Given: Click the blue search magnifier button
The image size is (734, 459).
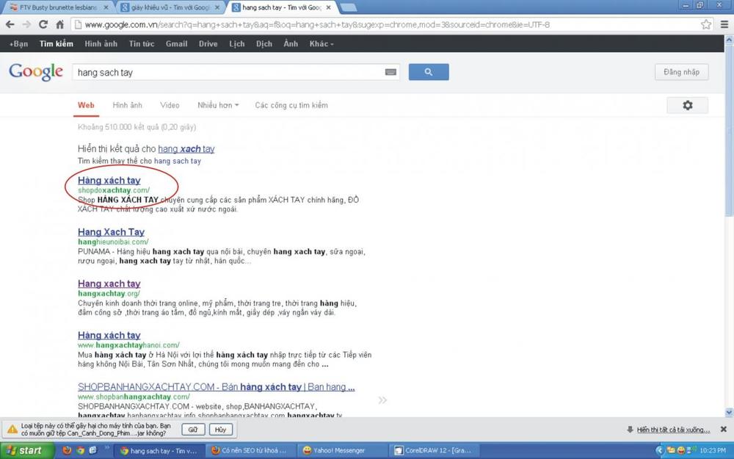Looking at the screenshot, I should click(429, 72).
